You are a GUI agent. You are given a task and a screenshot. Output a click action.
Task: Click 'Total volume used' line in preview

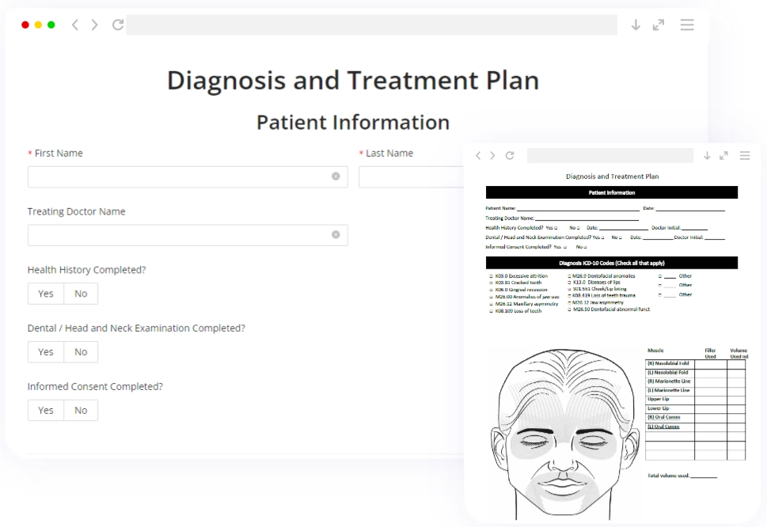point(682,476)
